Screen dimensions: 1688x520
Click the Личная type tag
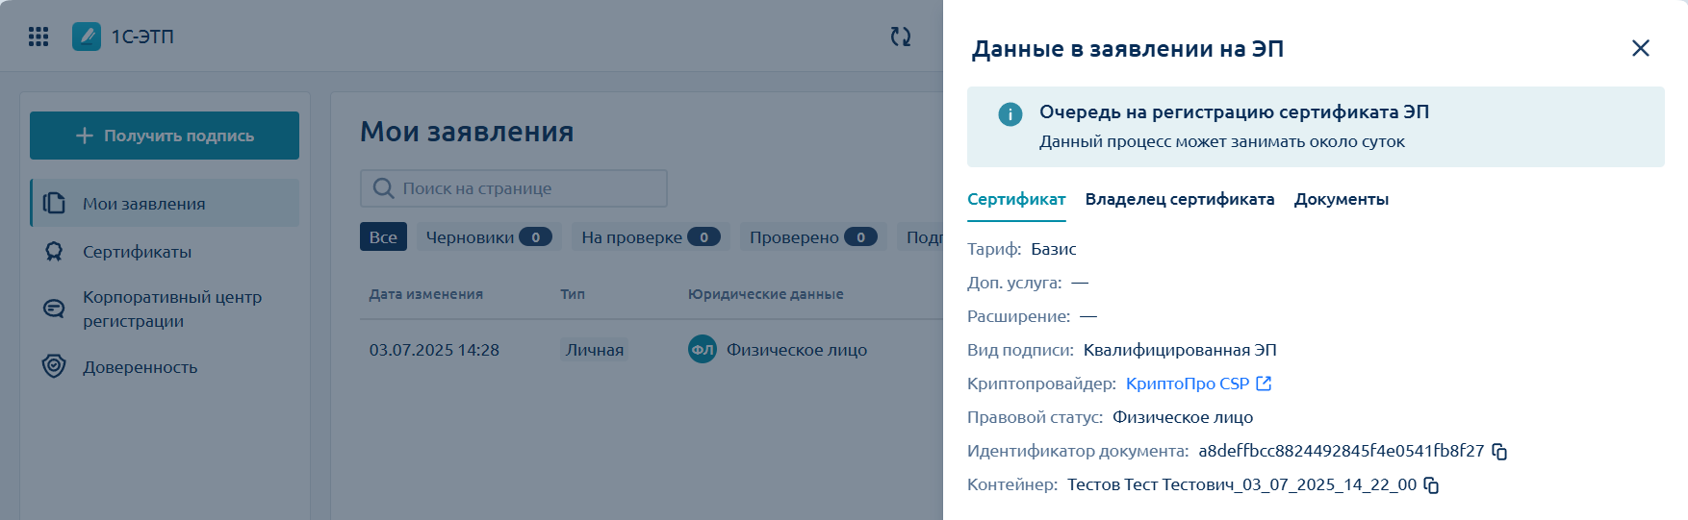[x=595, y=350]
